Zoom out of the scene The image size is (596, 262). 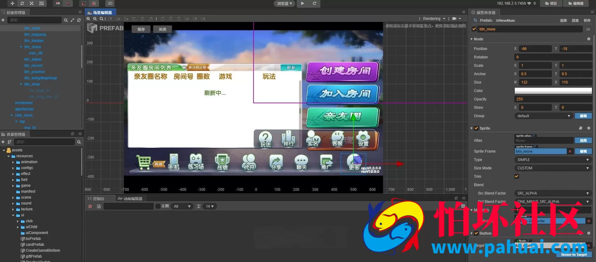95,19
